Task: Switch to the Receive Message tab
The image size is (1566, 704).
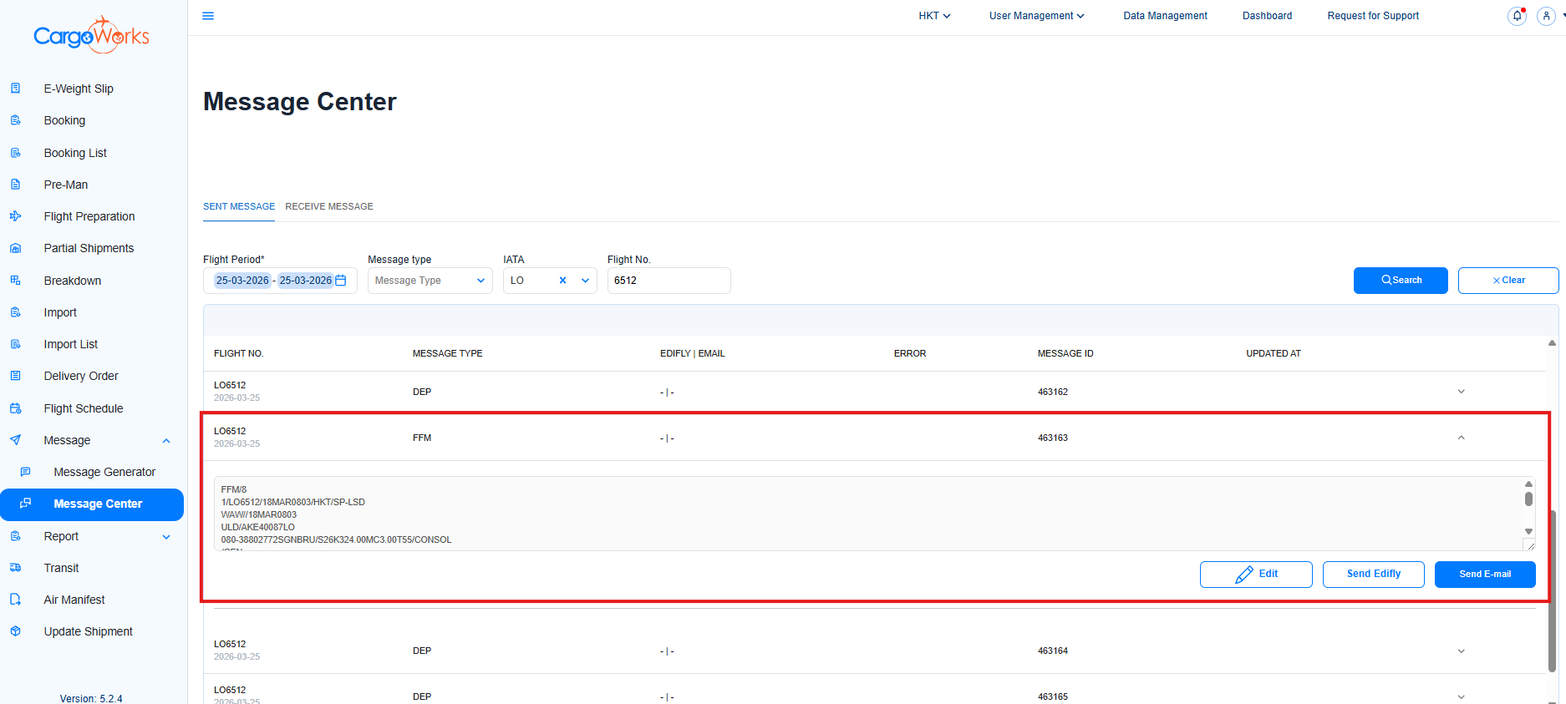Action: (x=329, y=206)
